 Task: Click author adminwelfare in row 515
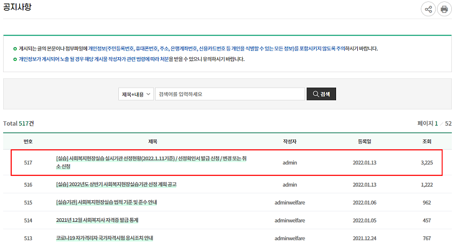click(x=290, y=203)
